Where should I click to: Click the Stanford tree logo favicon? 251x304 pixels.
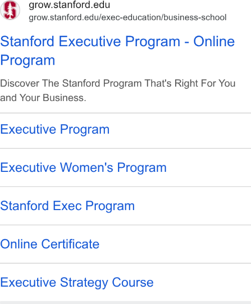(10, 10)
